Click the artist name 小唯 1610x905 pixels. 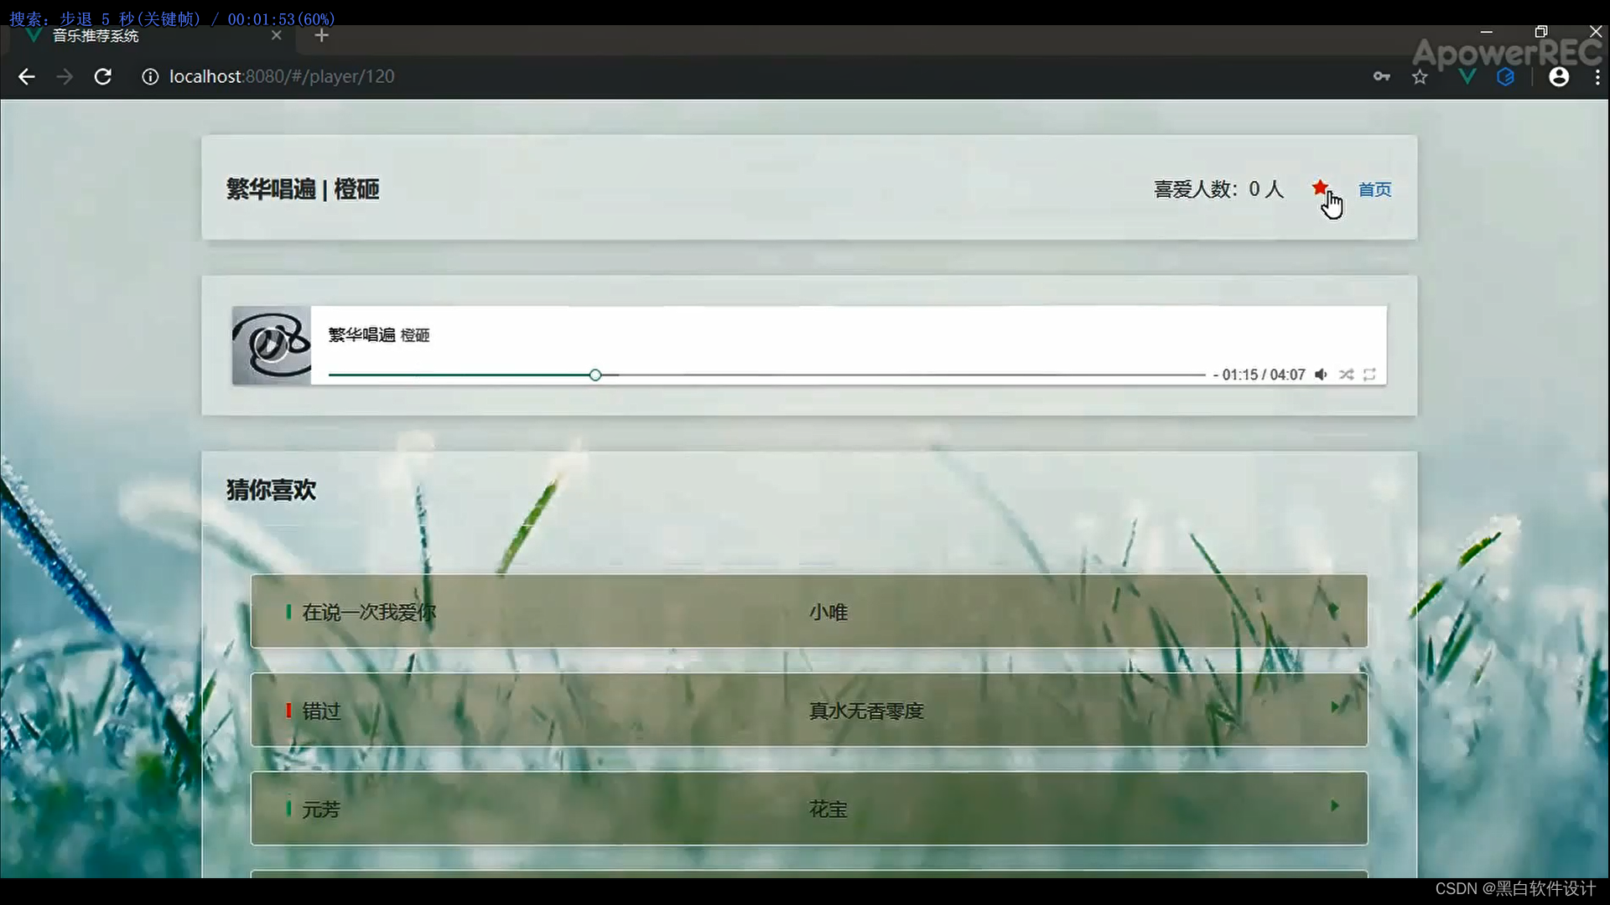(x=828, y=613)
